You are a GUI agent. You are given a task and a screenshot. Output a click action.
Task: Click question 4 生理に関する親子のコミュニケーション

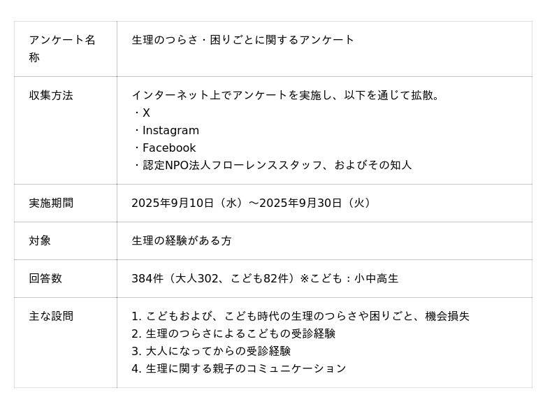coord(239,369)
